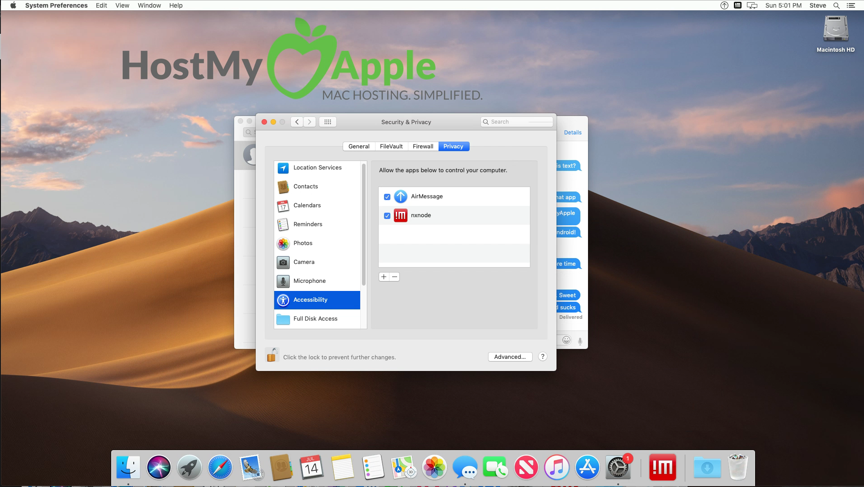Image resolution: width=864 pixels, height=487 pixels.
Task: Open Spotlight search in menu bar
Action: click(837, 5)
